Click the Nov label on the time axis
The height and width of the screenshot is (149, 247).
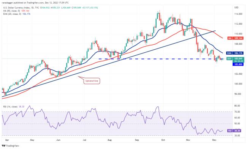[x=188, y=140]
